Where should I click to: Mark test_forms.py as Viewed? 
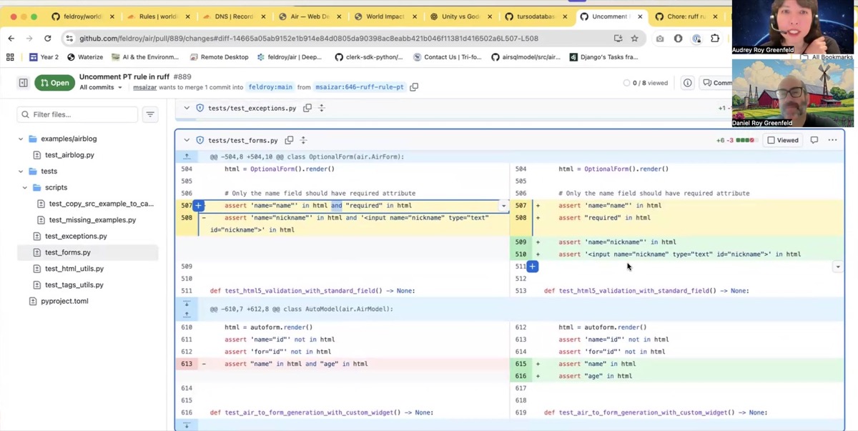[x=782, y=140]
